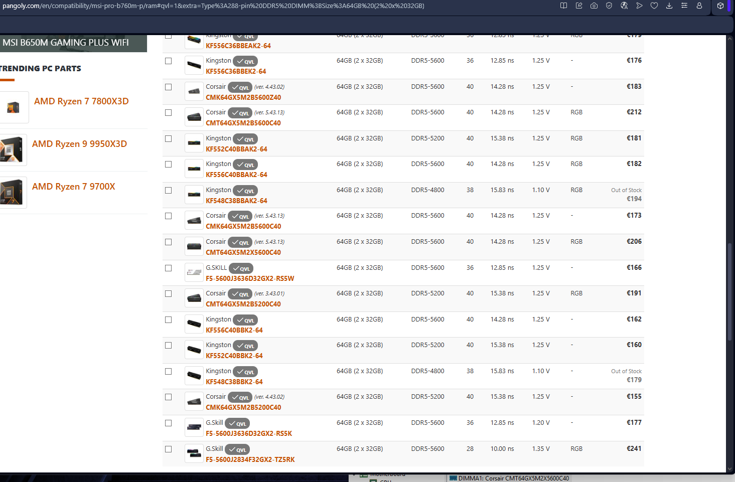The width and height of the screenshot is (735, 482).
Task: Open AMD Ryzen 7 9700X trending link
Action: coord(74,187)
